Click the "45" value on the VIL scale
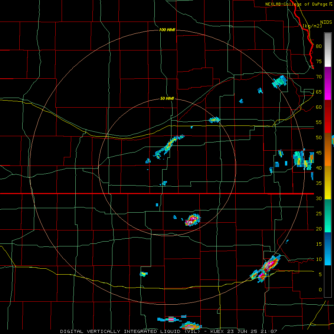The width and height of the screenshot is (334, 334). (319, 153)
